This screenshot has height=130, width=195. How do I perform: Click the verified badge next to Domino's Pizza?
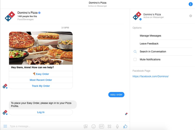[x=39, y=13]
